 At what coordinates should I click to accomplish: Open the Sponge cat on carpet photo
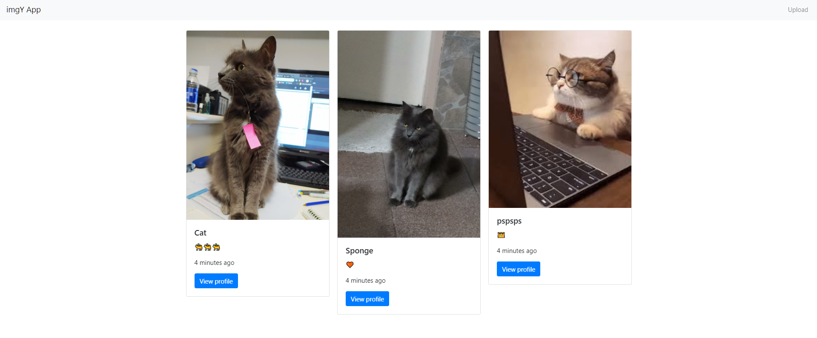409,134
